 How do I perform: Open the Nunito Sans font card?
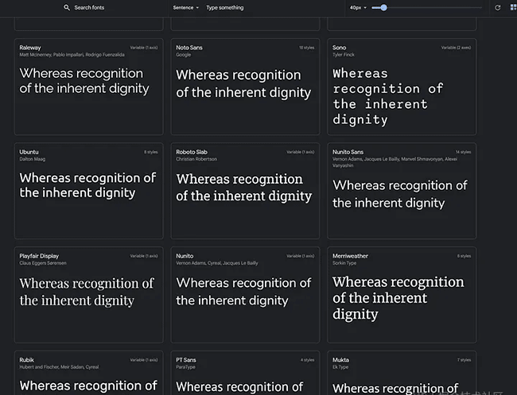[402, 191]
